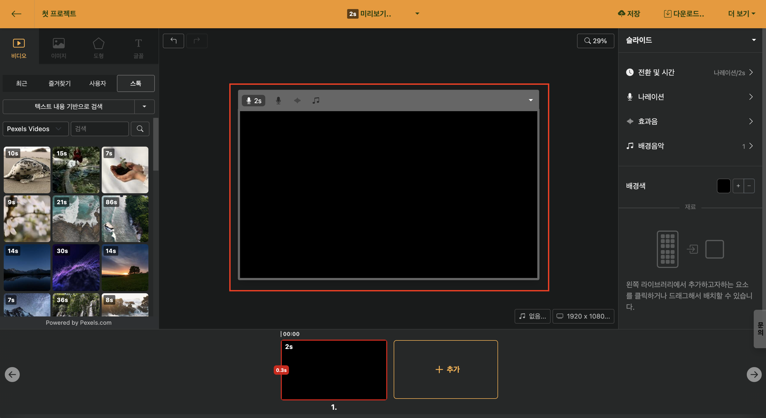Select the 사용자 user filter

(x=97, y=83)
